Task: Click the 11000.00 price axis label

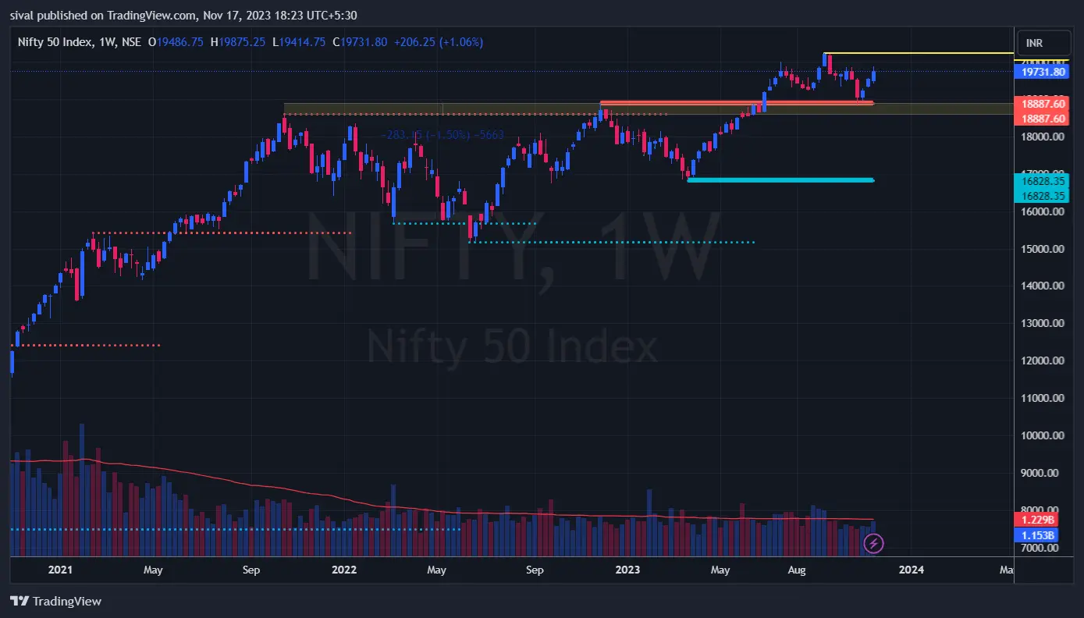Action: pos(1041,398)
